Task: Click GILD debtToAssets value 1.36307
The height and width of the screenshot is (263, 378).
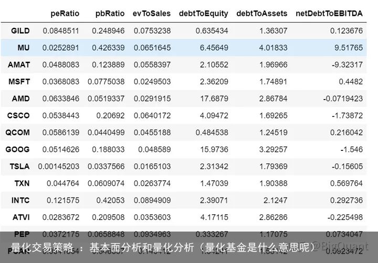Action: 274,31
